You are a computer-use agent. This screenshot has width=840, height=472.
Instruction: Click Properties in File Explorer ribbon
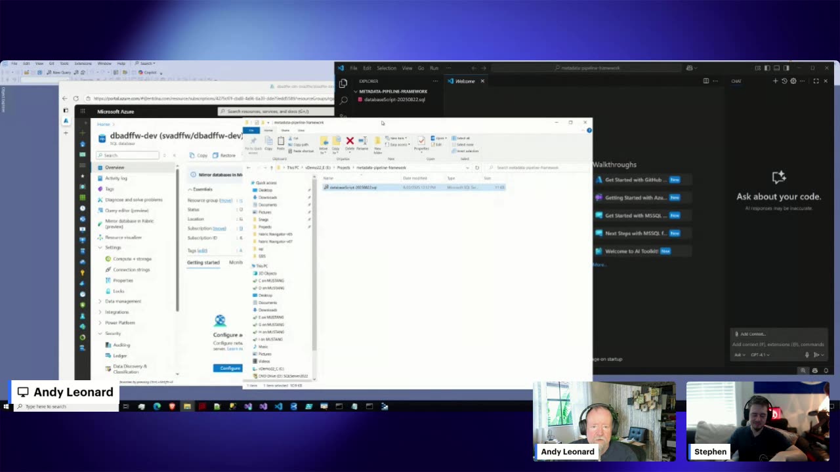point(421,143)
